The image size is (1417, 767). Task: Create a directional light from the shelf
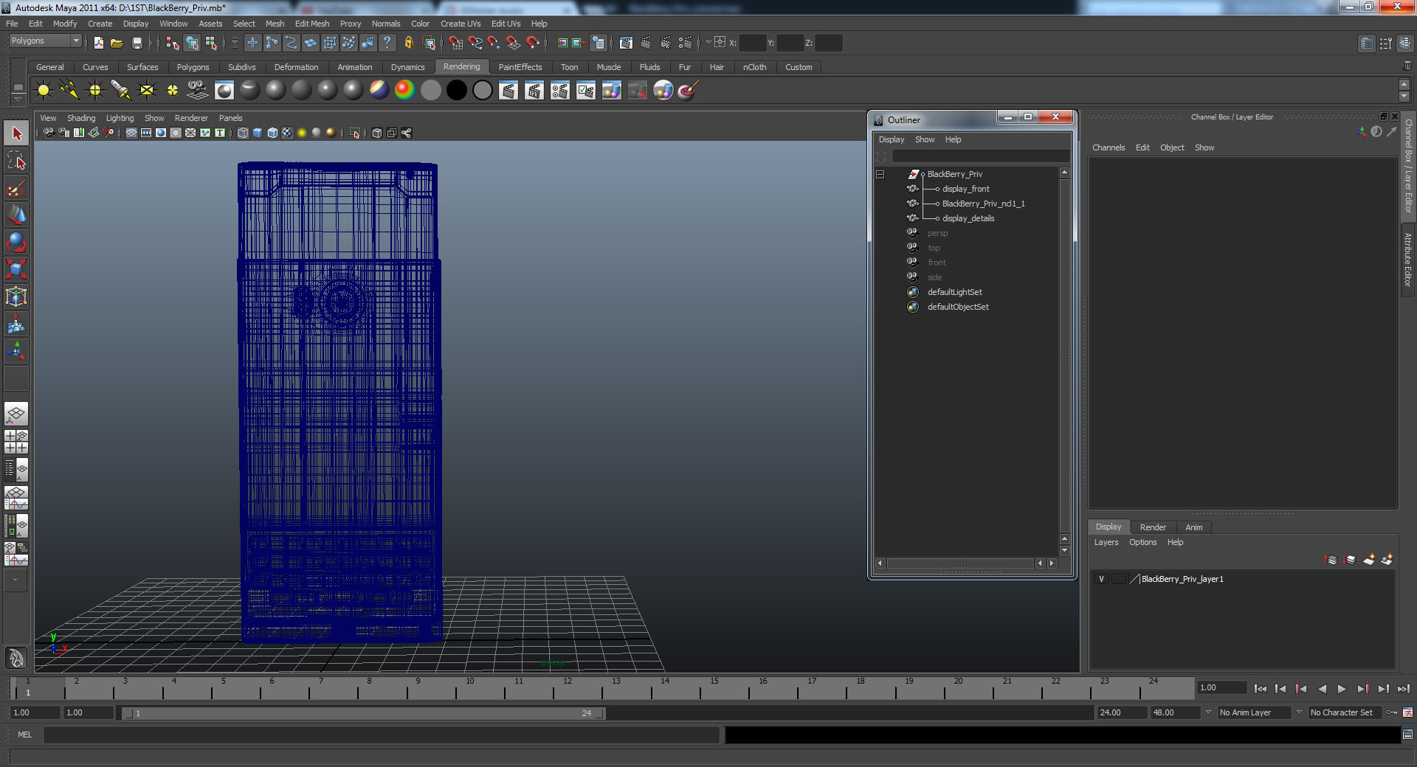click(x=69, y=90)
